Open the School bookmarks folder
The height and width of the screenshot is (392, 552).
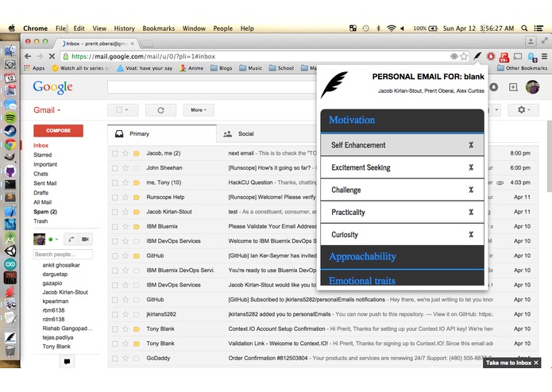pos(282,68)
